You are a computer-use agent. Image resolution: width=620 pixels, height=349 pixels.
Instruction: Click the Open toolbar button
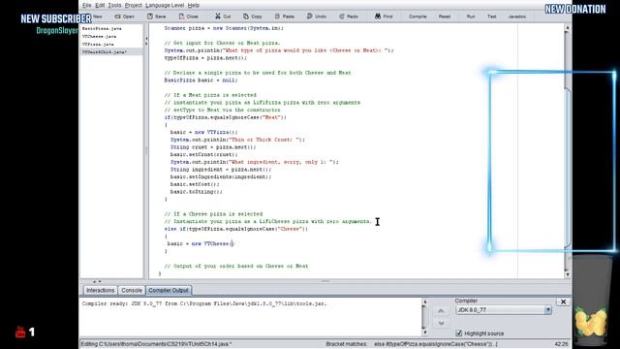click(125, 16)
